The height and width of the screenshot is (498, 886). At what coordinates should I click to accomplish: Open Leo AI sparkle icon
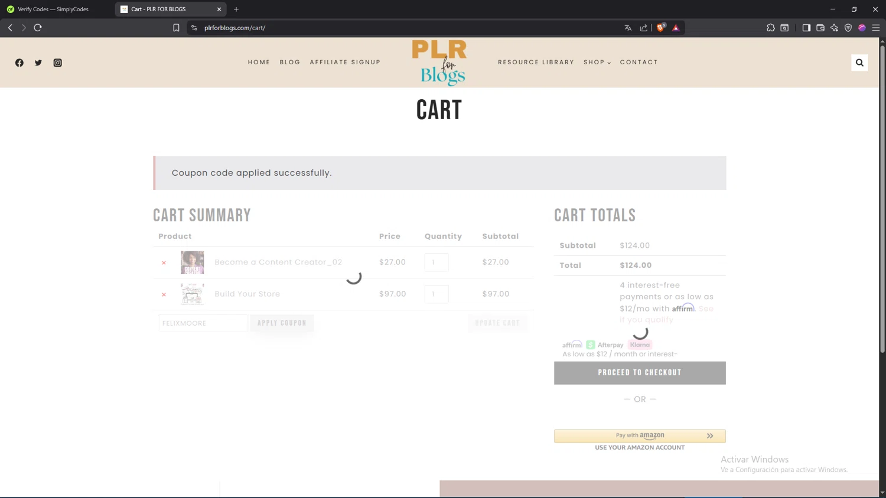pyautogui.click(x=834, y=28)
